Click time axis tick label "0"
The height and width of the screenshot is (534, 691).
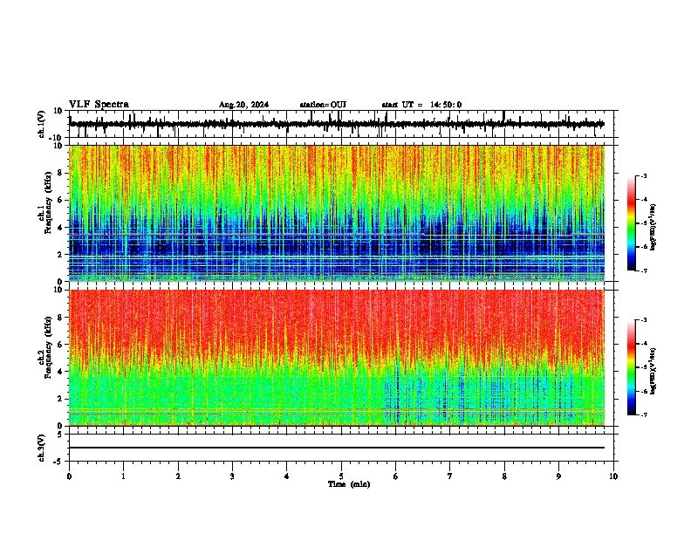pyautogui.click(x=69, y=476)
